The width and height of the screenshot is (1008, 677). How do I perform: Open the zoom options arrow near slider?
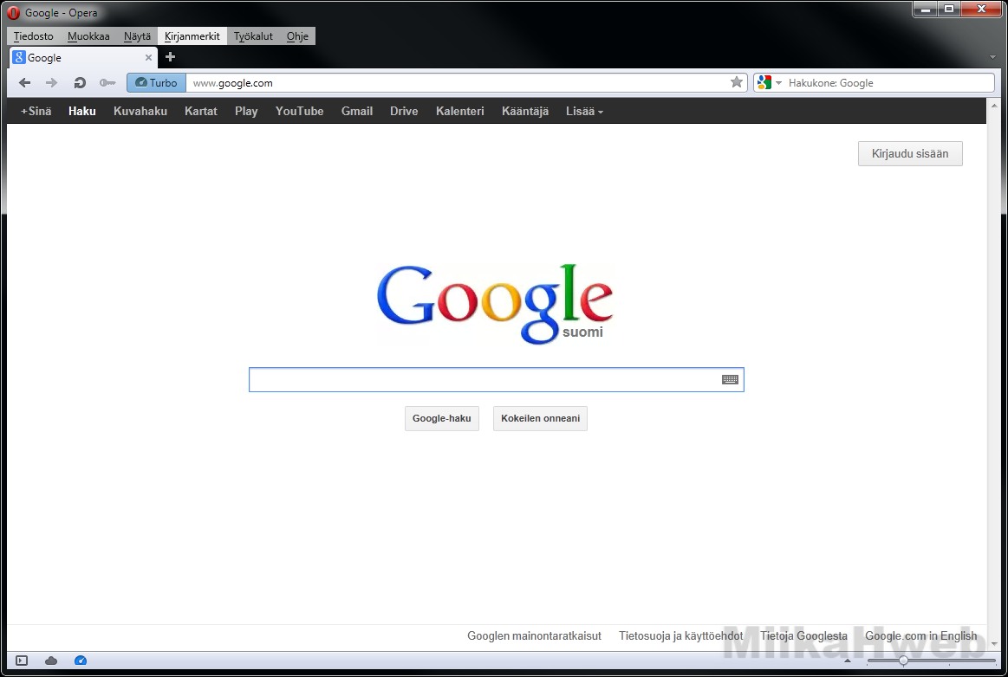coord(848,661)
